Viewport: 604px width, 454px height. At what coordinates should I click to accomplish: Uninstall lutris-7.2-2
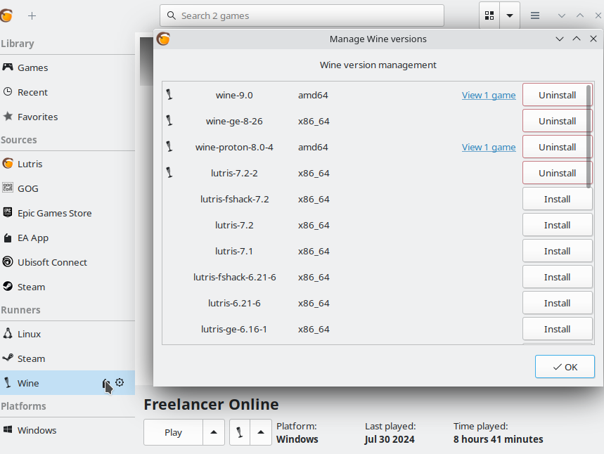(x=557, y=173)
